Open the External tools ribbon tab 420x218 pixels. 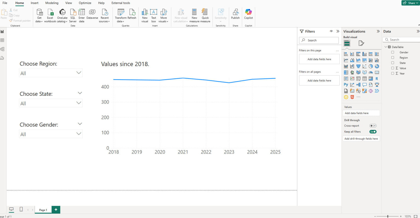pyautogui.click(x=121, y=3)
